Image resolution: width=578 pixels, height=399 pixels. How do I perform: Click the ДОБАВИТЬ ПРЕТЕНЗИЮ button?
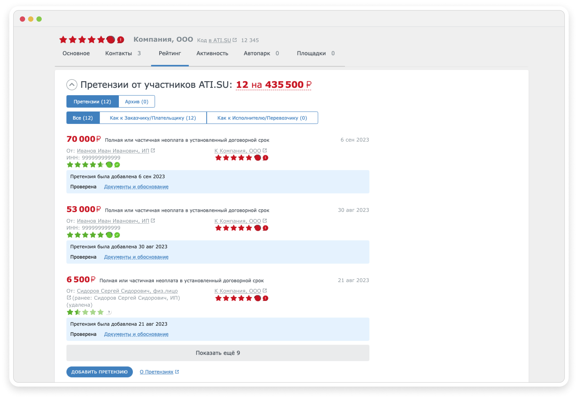99,372
